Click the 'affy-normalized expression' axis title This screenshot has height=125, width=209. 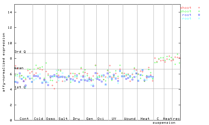tap(4, 62)
